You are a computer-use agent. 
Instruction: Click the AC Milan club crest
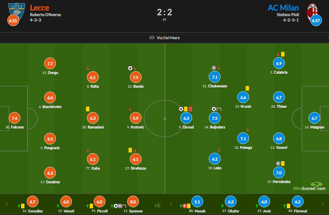[x=313, y=11]
